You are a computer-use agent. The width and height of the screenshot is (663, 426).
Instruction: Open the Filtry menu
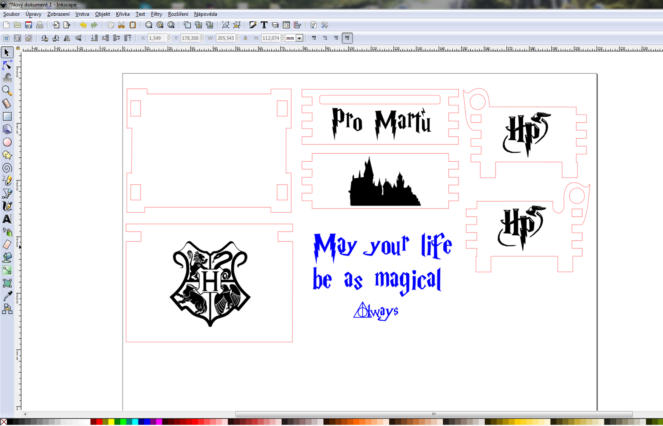tap(156, 14)
